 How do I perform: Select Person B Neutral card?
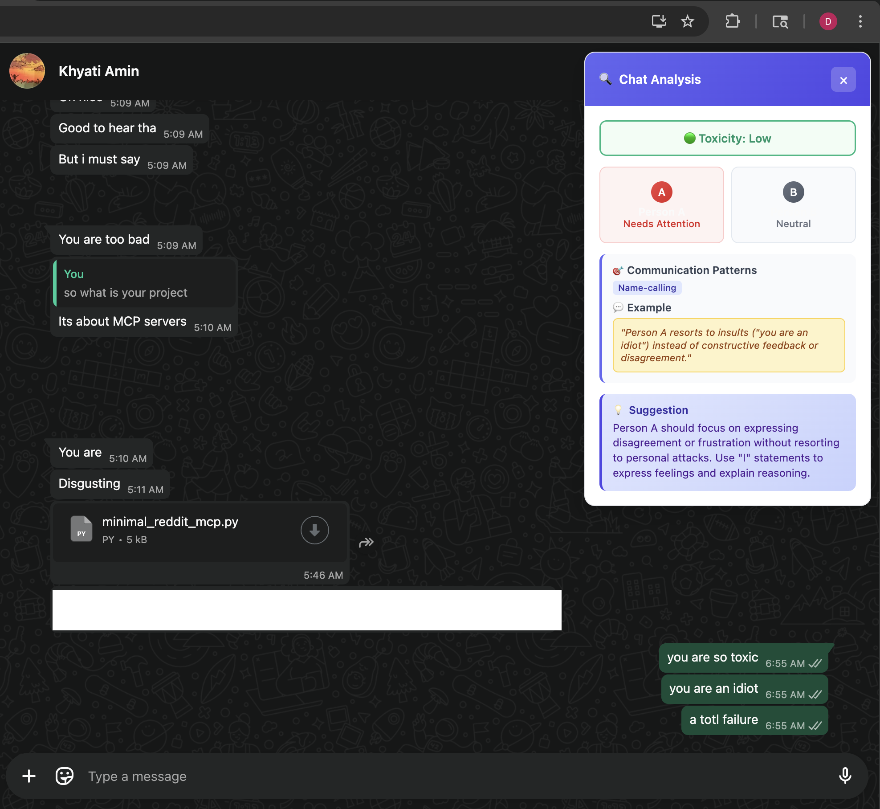pos(793,205)
